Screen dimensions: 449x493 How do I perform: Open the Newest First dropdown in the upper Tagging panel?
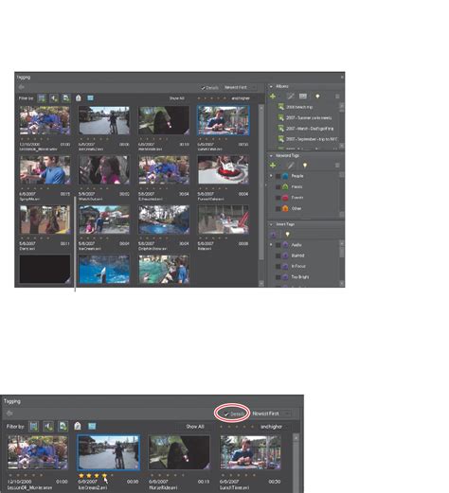coord(240,87)
